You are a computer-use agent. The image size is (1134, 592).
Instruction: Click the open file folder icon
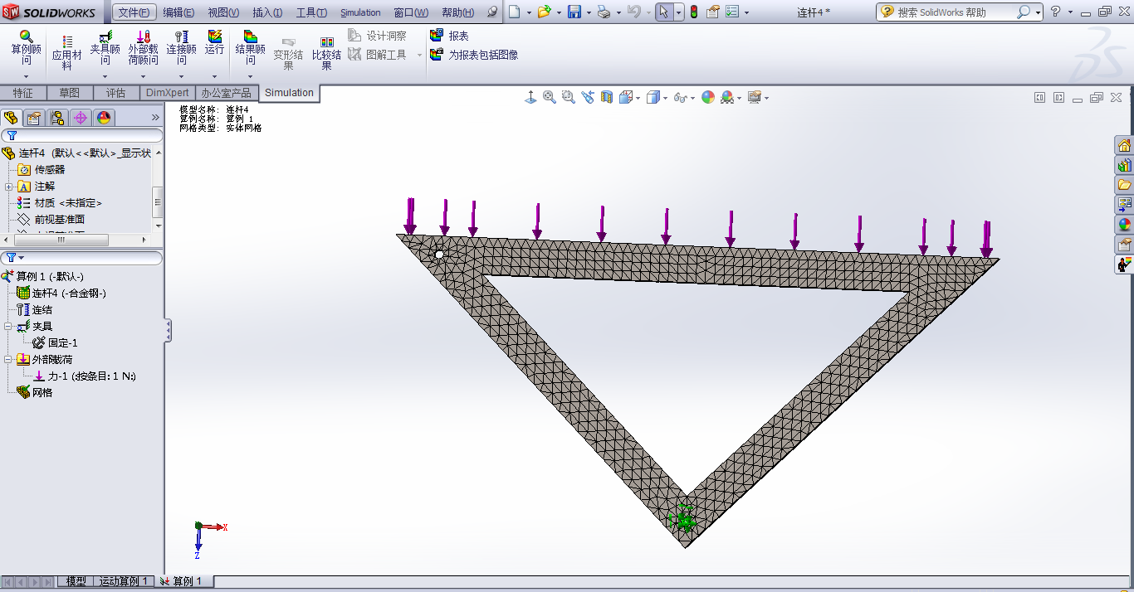(544, 12)
